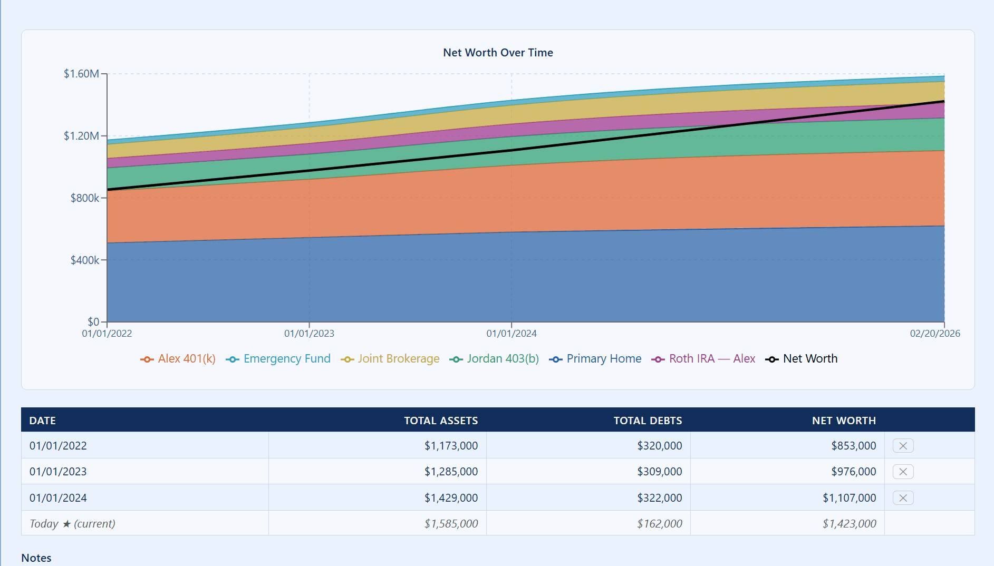Toggle Joint Brokerage legend item

click(390, 359)
